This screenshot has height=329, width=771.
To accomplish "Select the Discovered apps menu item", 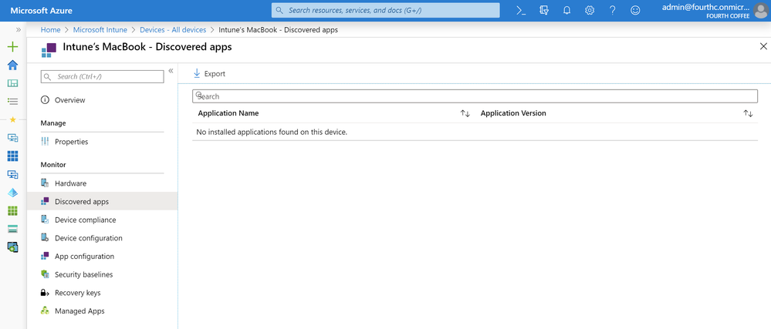I will [x=103, y=201].
